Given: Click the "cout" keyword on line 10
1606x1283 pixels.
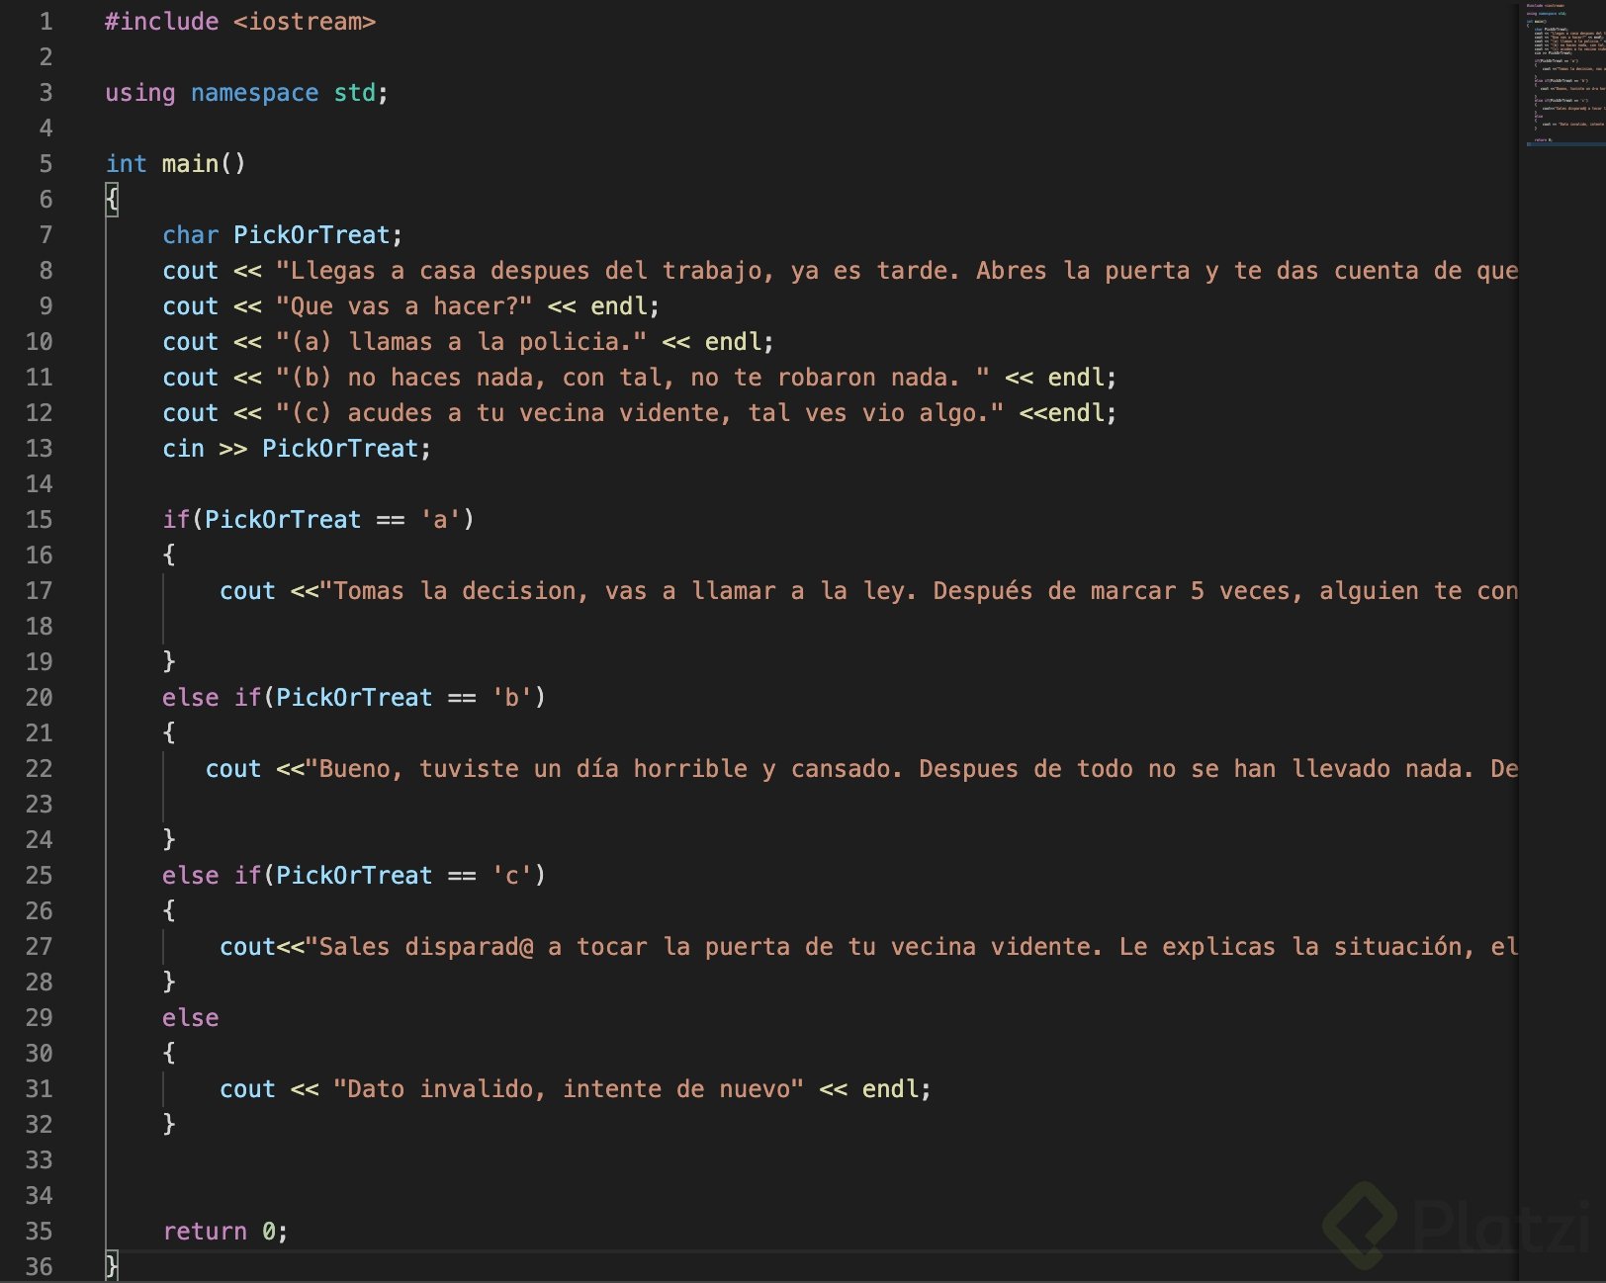Looking at the screenshot, I should (x=191, y=342).
